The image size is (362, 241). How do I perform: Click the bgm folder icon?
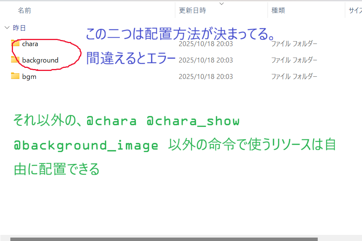point(15,76)
